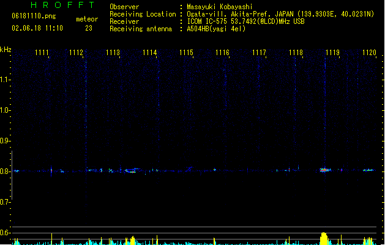
Task: Click the 1.1 kHz axis label
Action: coord(5,80)
